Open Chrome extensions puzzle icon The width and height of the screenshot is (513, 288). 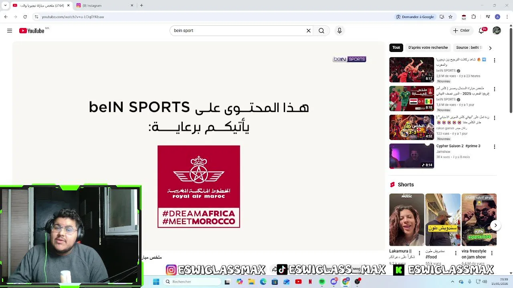[474, 17]
